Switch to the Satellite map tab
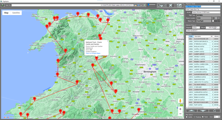The image size is (222, 120). (x=16, y=13)
